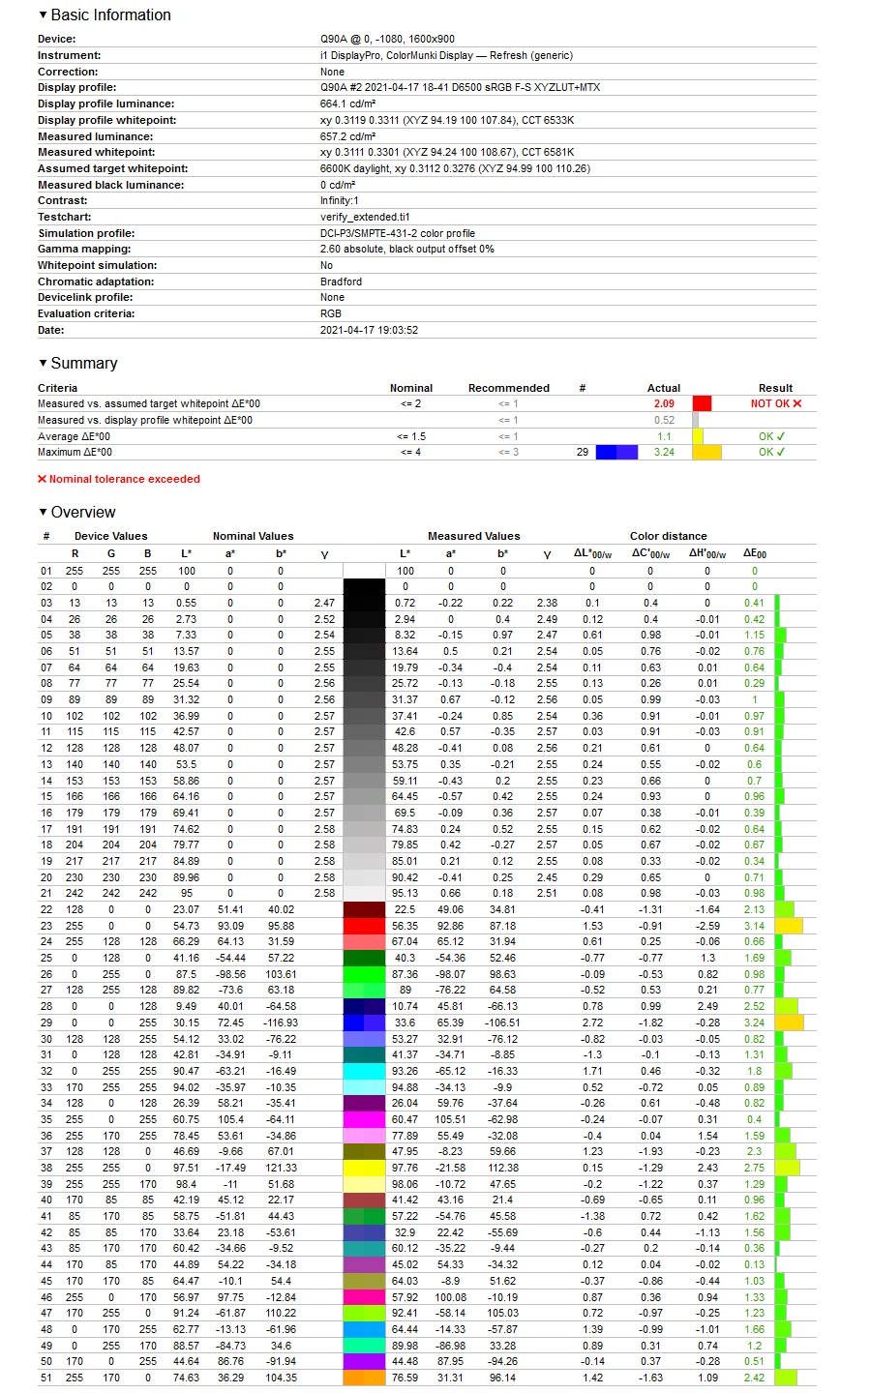Click the ΔL*00/w column header
Image resolution: width=871 pixels, height=1393 pixels.
[x=592, y=553]
